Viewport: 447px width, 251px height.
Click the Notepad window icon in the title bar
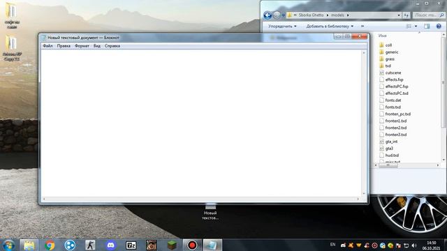click(x=43, y=38)
